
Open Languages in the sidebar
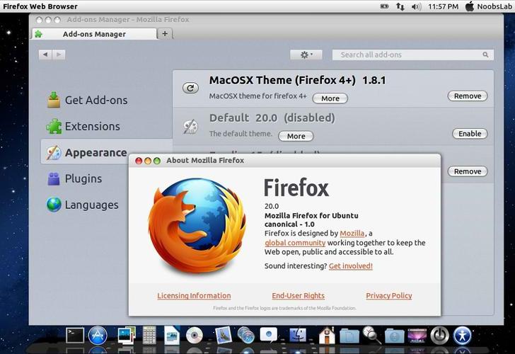83,205
